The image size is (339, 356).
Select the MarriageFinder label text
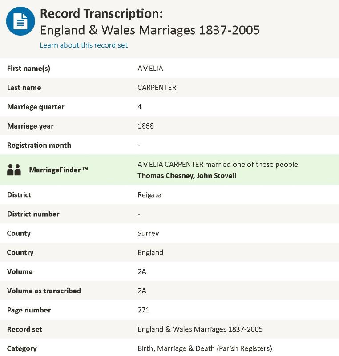[x=58, y=170]
